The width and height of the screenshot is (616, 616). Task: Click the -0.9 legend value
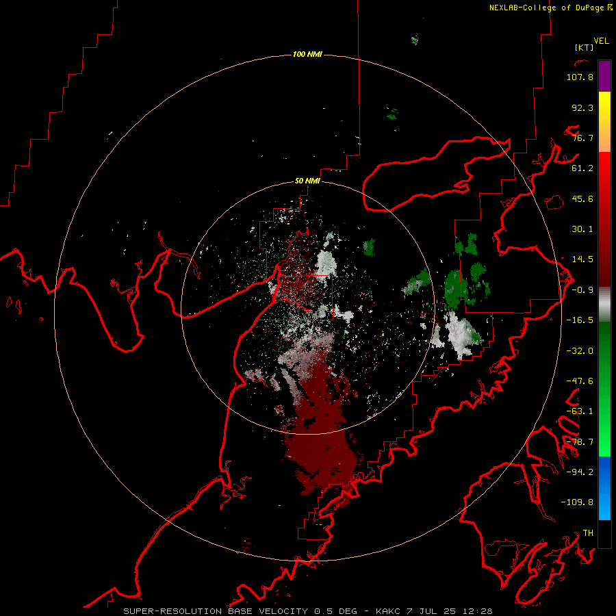pos(582,290)
